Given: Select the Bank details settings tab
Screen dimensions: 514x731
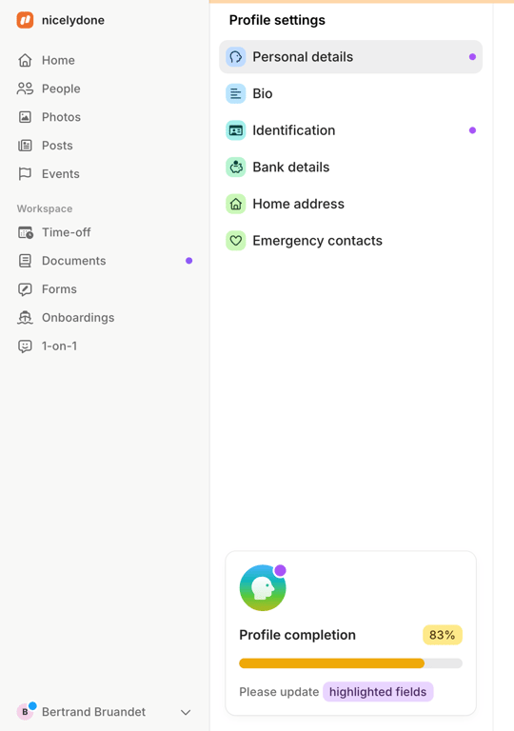Looking at the screenshot, I should click(x=350, y=167).
